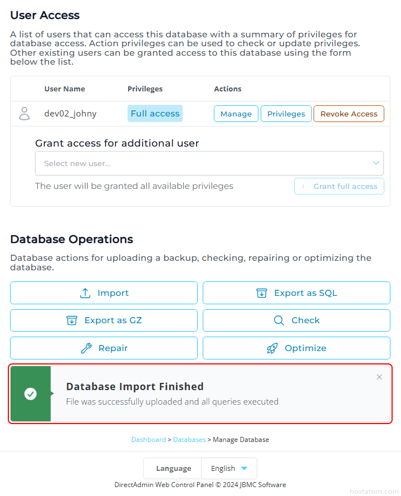401x496 pixels.
Task: Click the Full access privilege badge
Action: pyautogui.click(x=155, y=114)
